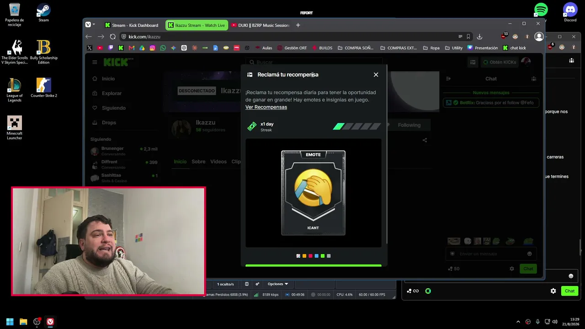Expand the Utility bookmark folder
Image resolution: width=585 pixels, height=329 pixels.
point(453,48)
